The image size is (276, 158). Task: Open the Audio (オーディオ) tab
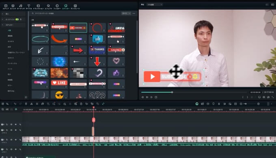21,7
